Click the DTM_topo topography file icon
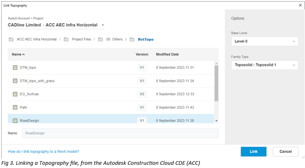This screenshot has height=168, width=305. point(15,68)
